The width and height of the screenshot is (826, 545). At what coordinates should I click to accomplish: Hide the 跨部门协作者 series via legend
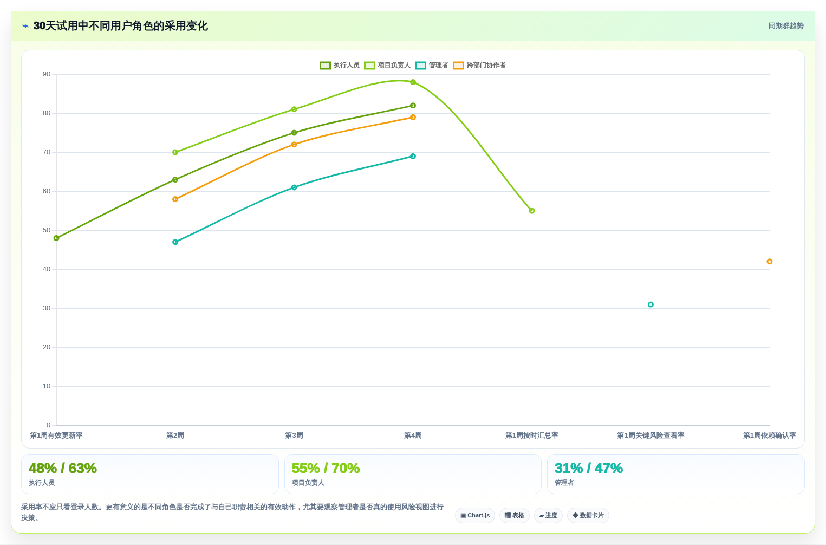click(479, 65)
